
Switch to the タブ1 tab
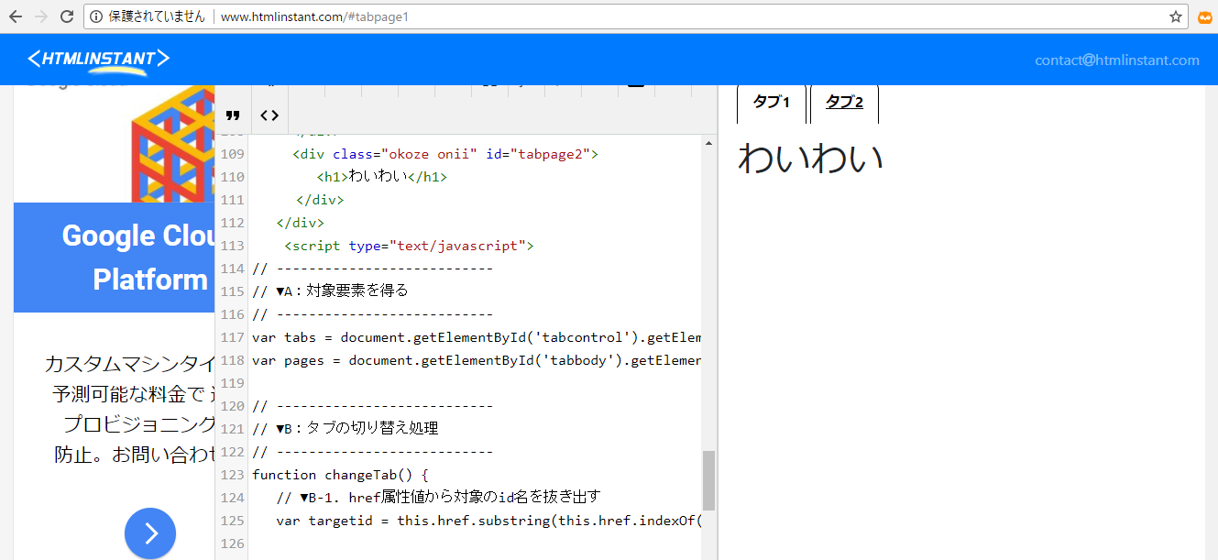771,103
